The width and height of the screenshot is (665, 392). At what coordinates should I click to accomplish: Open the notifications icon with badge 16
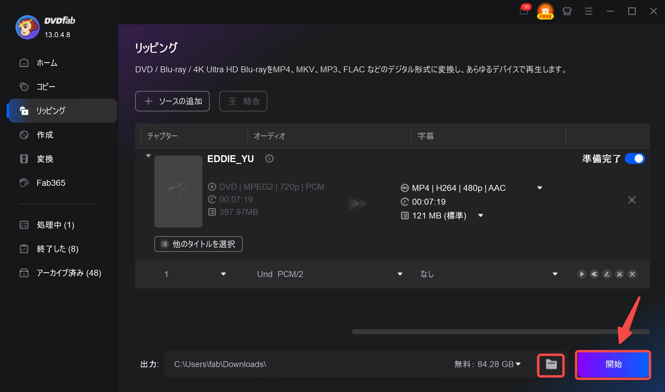click(524, 11)
